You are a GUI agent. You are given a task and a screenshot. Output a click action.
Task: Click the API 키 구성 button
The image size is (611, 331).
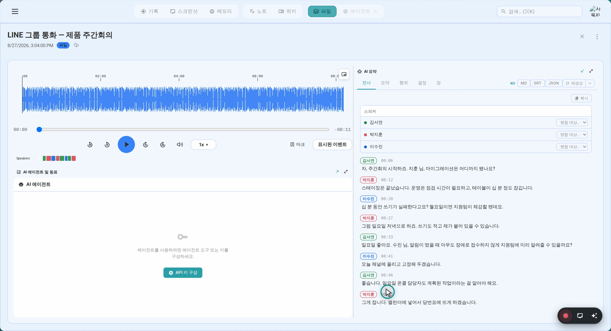click(x=183, y=273)
